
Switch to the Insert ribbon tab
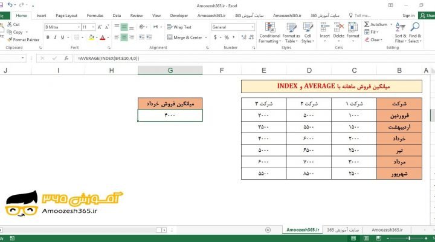point(41,16)
